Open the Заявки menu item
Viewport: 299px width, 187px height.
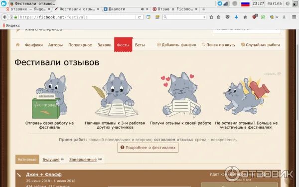104,45
